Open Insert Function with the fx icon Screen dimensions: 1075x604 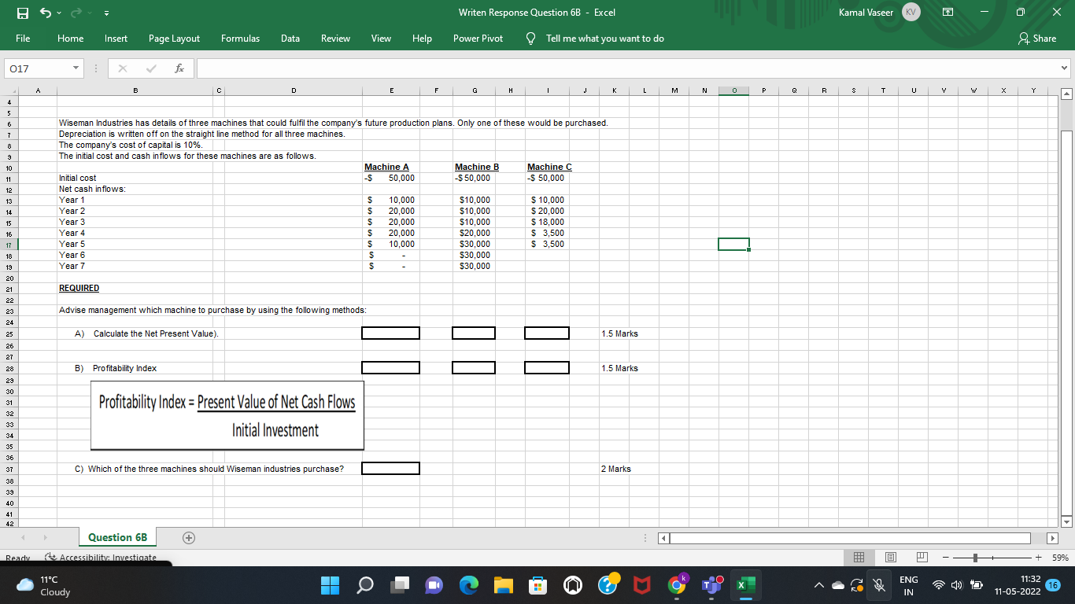[x=180, y=68]
